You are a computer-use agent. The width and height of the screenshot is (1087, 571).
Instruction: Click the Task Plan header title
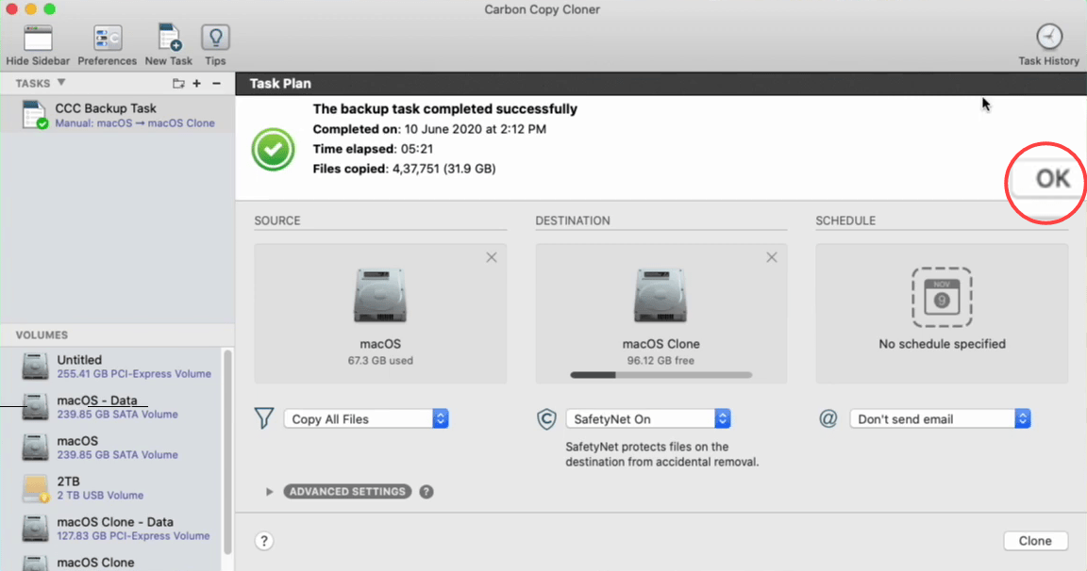280,84
